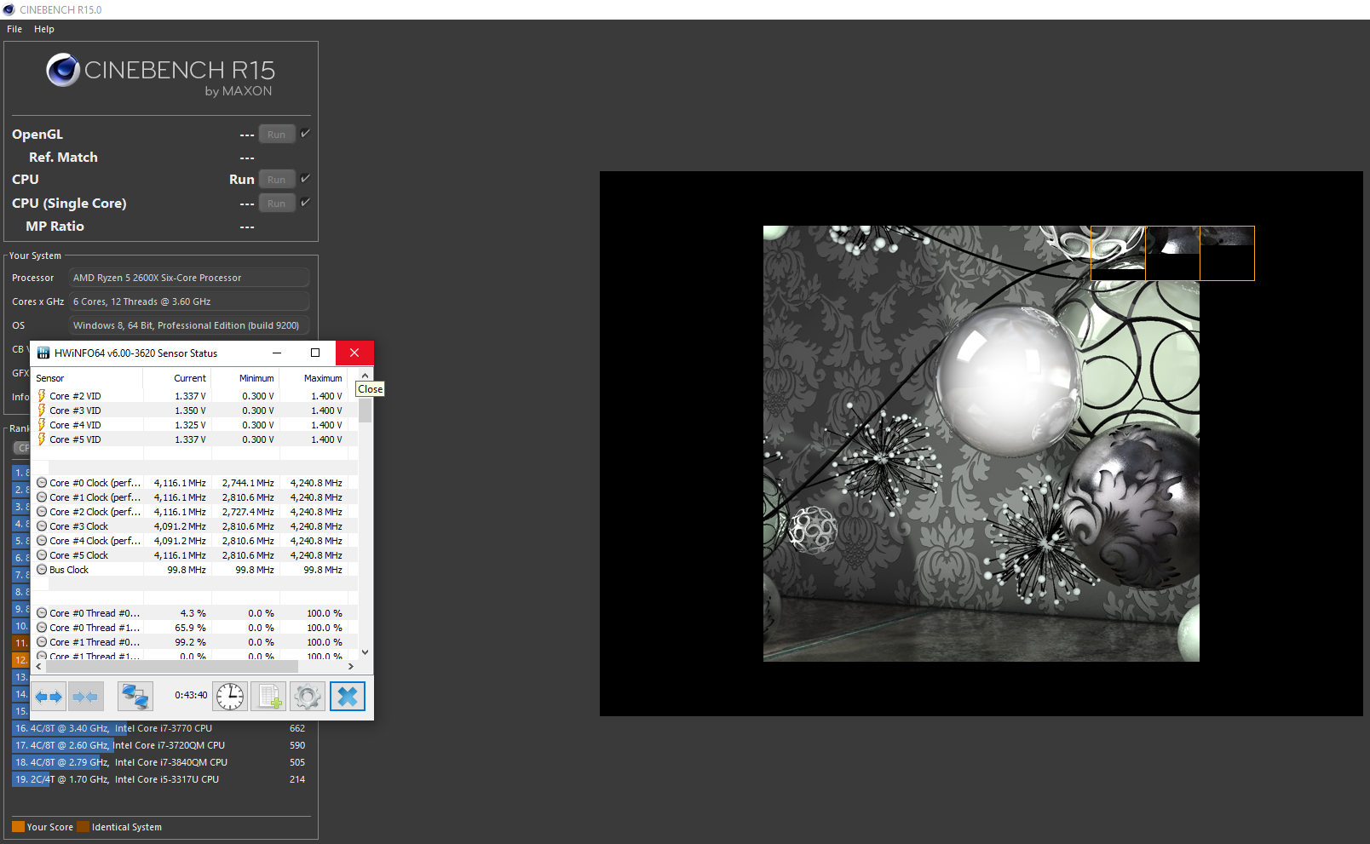The height and width of the screenshot is (844, 1370).
Task: Click the Core #3 Clock row label
Action: pos(78,526)
